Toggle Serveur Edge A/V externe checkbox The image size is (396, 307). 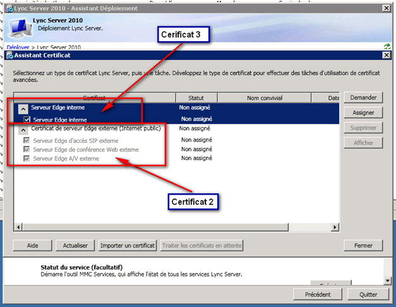27,159
